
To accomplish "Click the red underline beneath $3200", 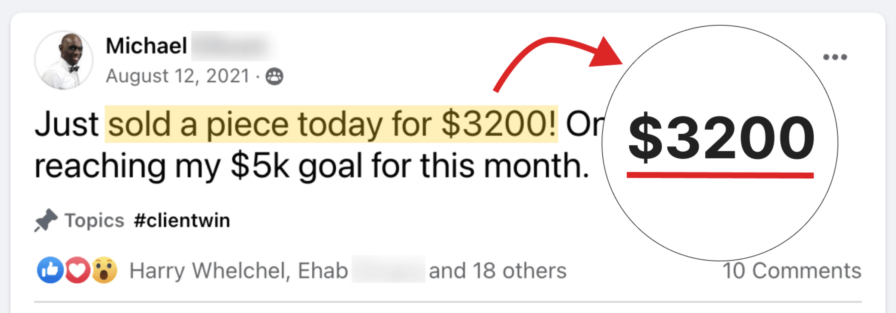I will (x=720, y=175).
